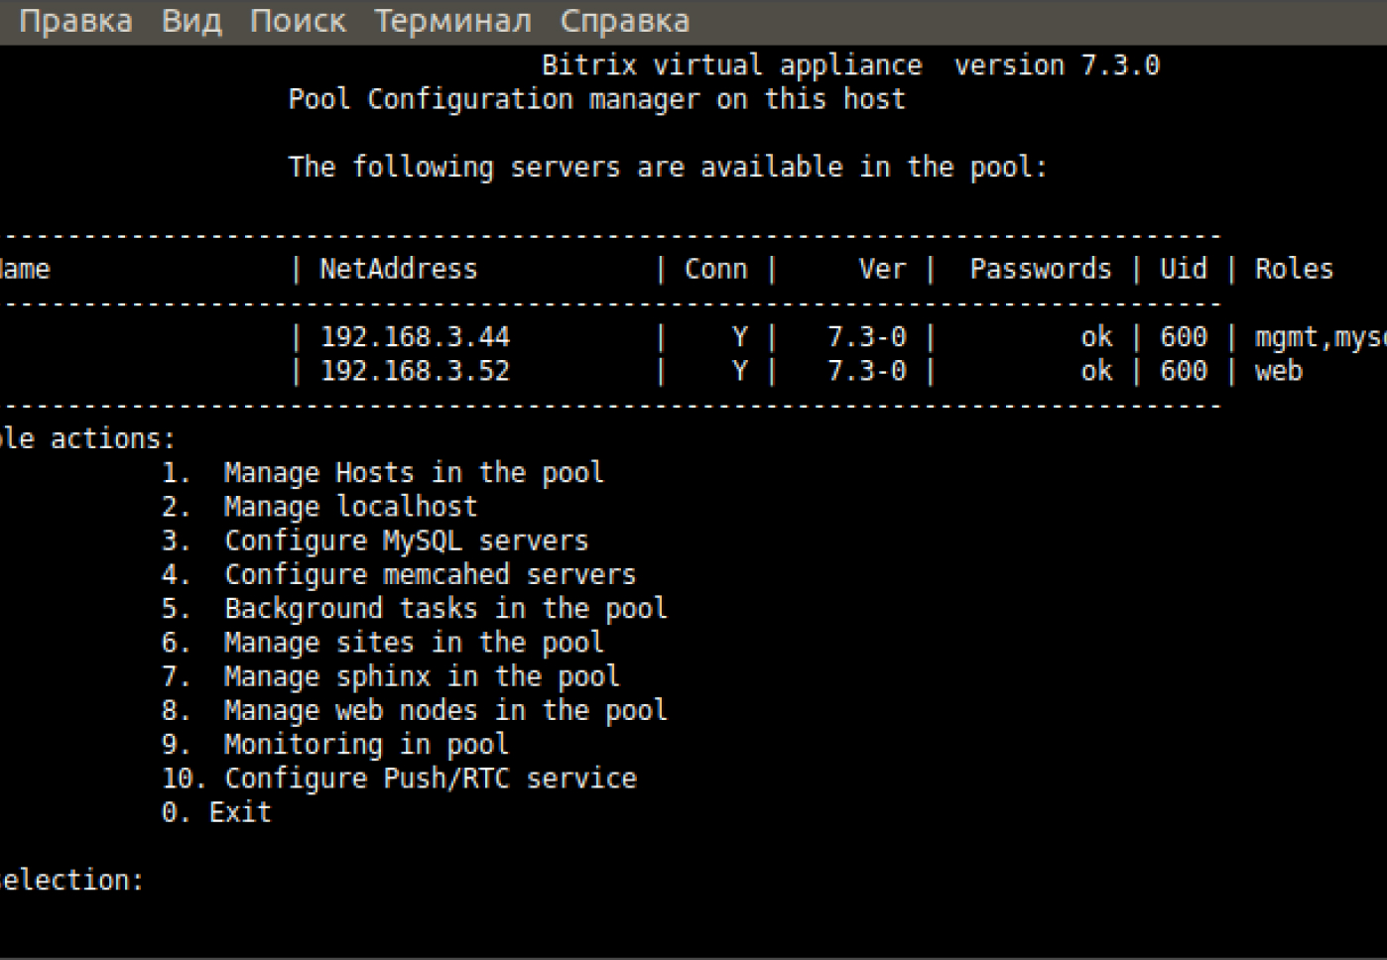This screenshot has height=960, width=1387.
Task: Click 'Background tasks in the pool' line
Action: coord(445,608)
